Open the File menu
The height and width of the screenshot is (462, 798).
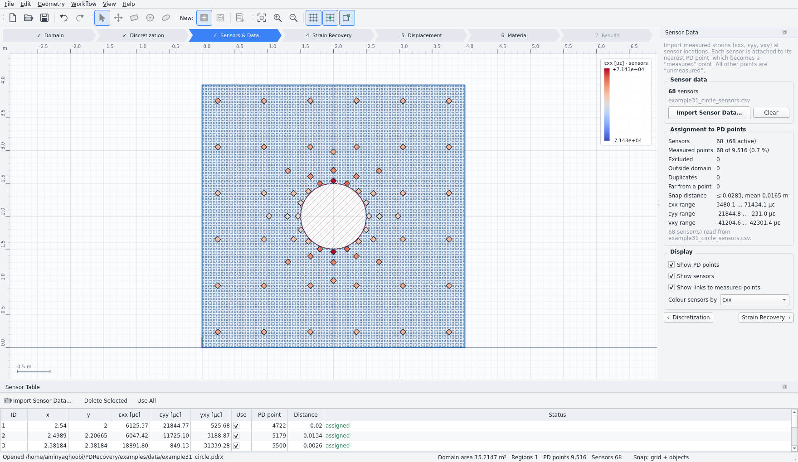9,4
